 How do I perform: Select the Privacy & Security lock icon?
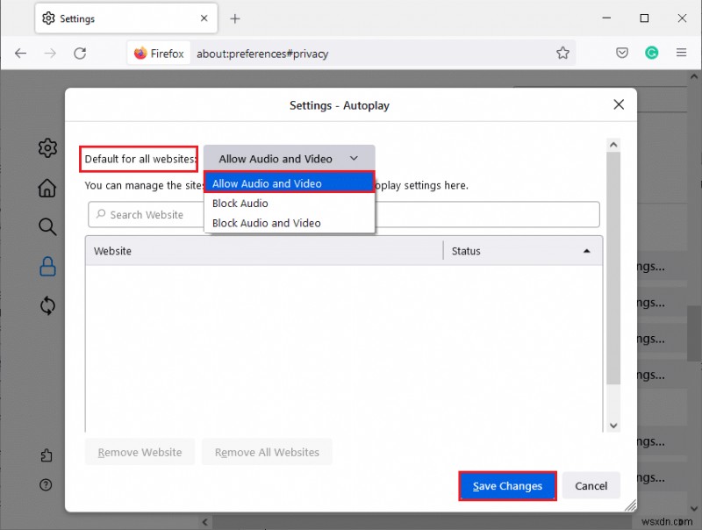[47, 266]
